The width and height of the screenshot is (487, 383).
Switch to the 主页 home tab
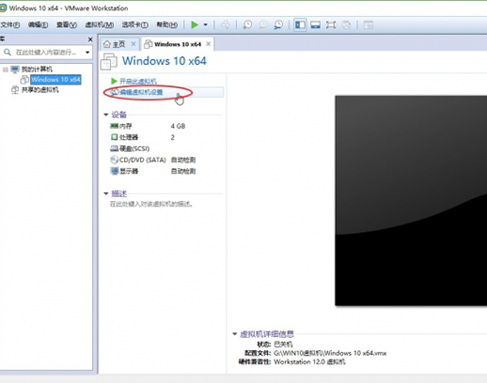115,44
